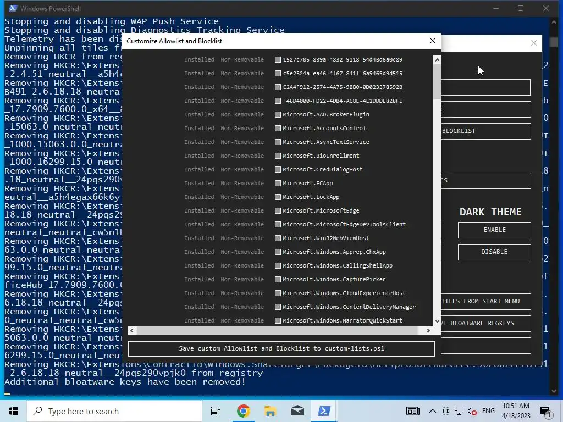
Task: Toggle the Microsoft.AsyncTextService checkbox
Action: click(x=278, y=142)
